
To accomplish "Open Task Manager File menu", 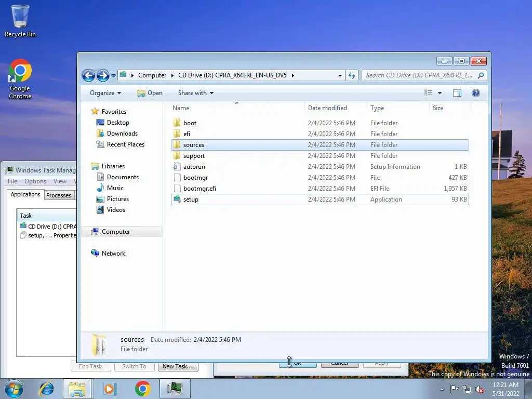I will (12, 181).
